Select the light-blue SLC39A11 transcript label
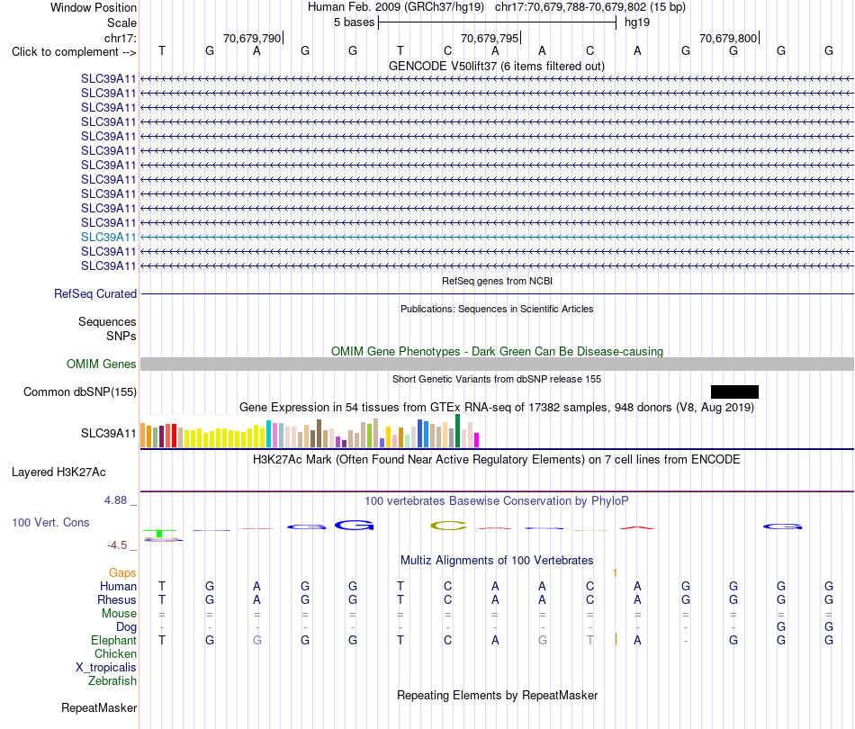855x729 pixels. [109, 238]
